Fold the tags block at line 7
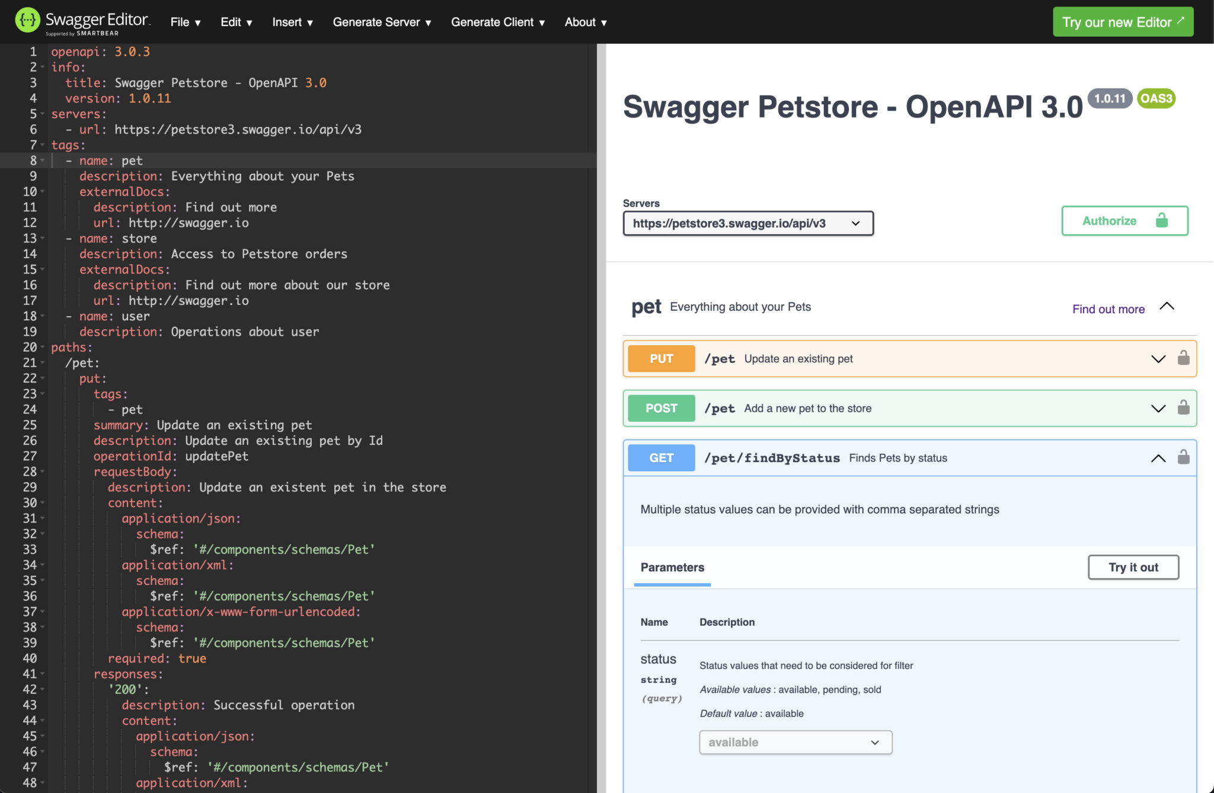 coord(43,145)
